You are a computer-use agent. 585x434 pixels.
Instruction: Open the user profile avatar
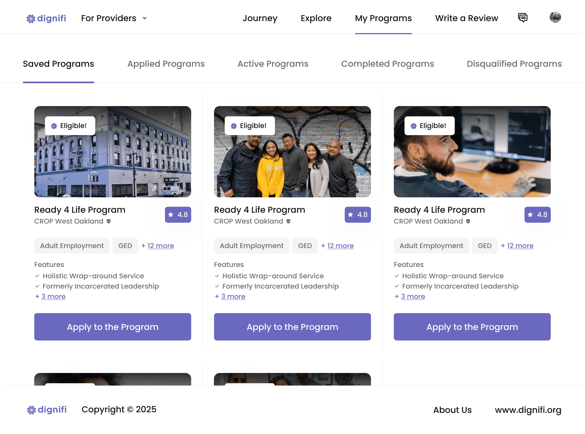pos(555,17)
